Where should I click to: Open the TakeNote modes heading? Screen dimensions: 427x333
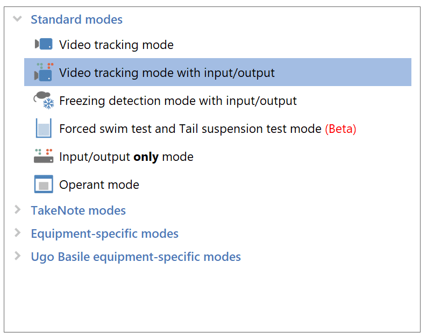[x=78, y=210]
